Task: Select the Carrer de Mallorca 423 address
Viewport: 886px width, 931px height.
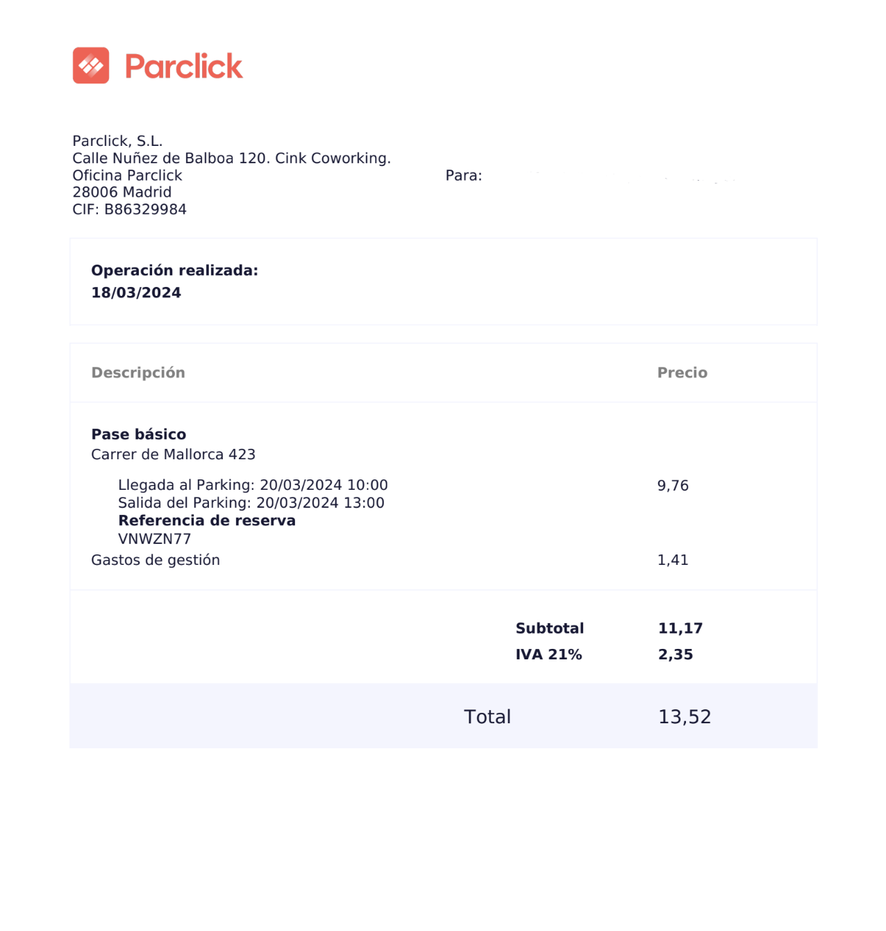Action: [x=174, y=454]
